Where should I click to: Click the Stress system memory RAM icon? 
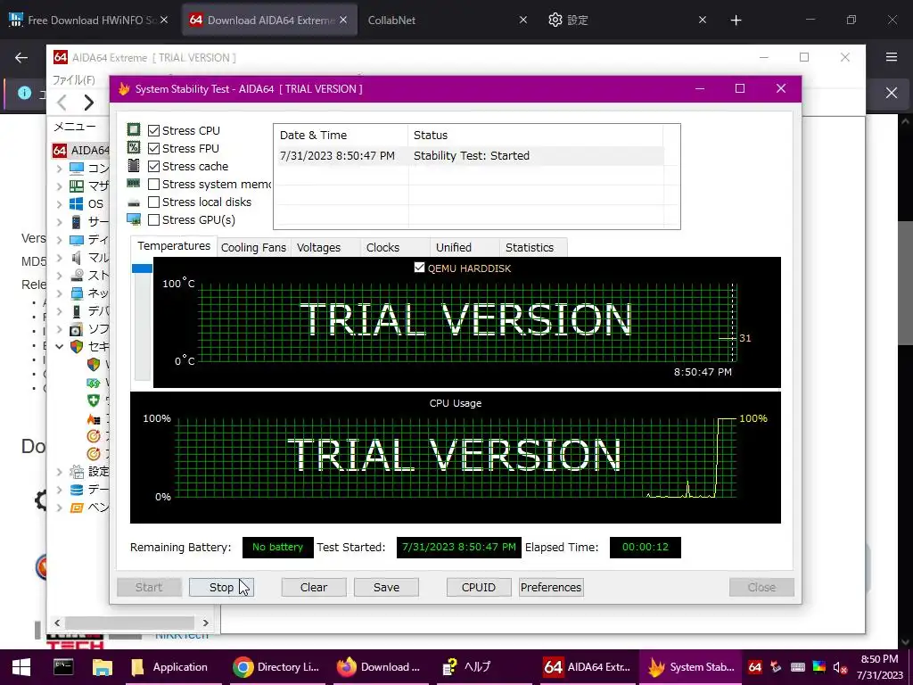tap(134, 184)
